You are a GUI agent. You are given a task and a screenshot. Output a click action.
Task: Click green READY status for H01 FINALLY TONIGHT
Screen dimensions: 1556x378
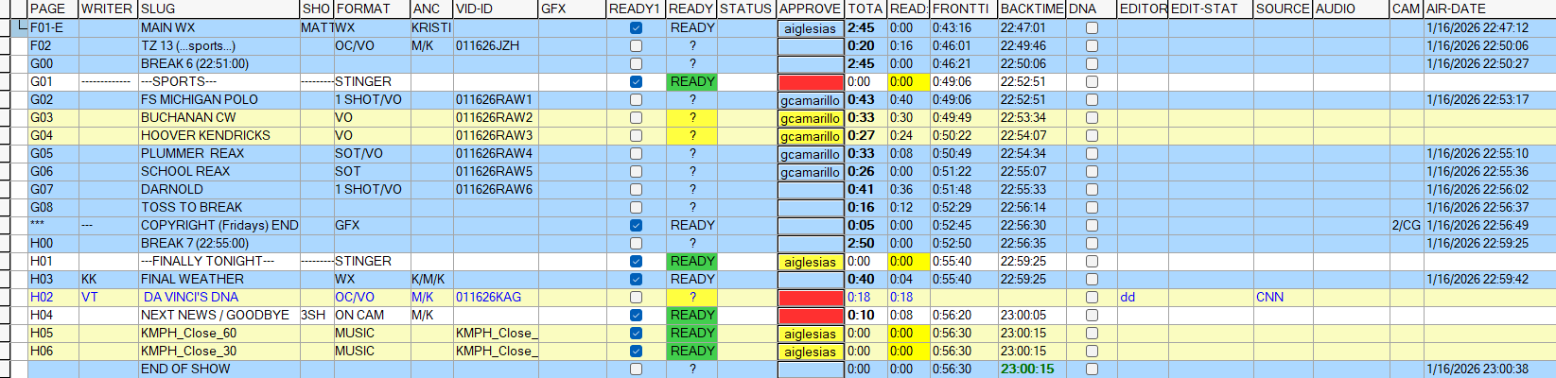691,262
